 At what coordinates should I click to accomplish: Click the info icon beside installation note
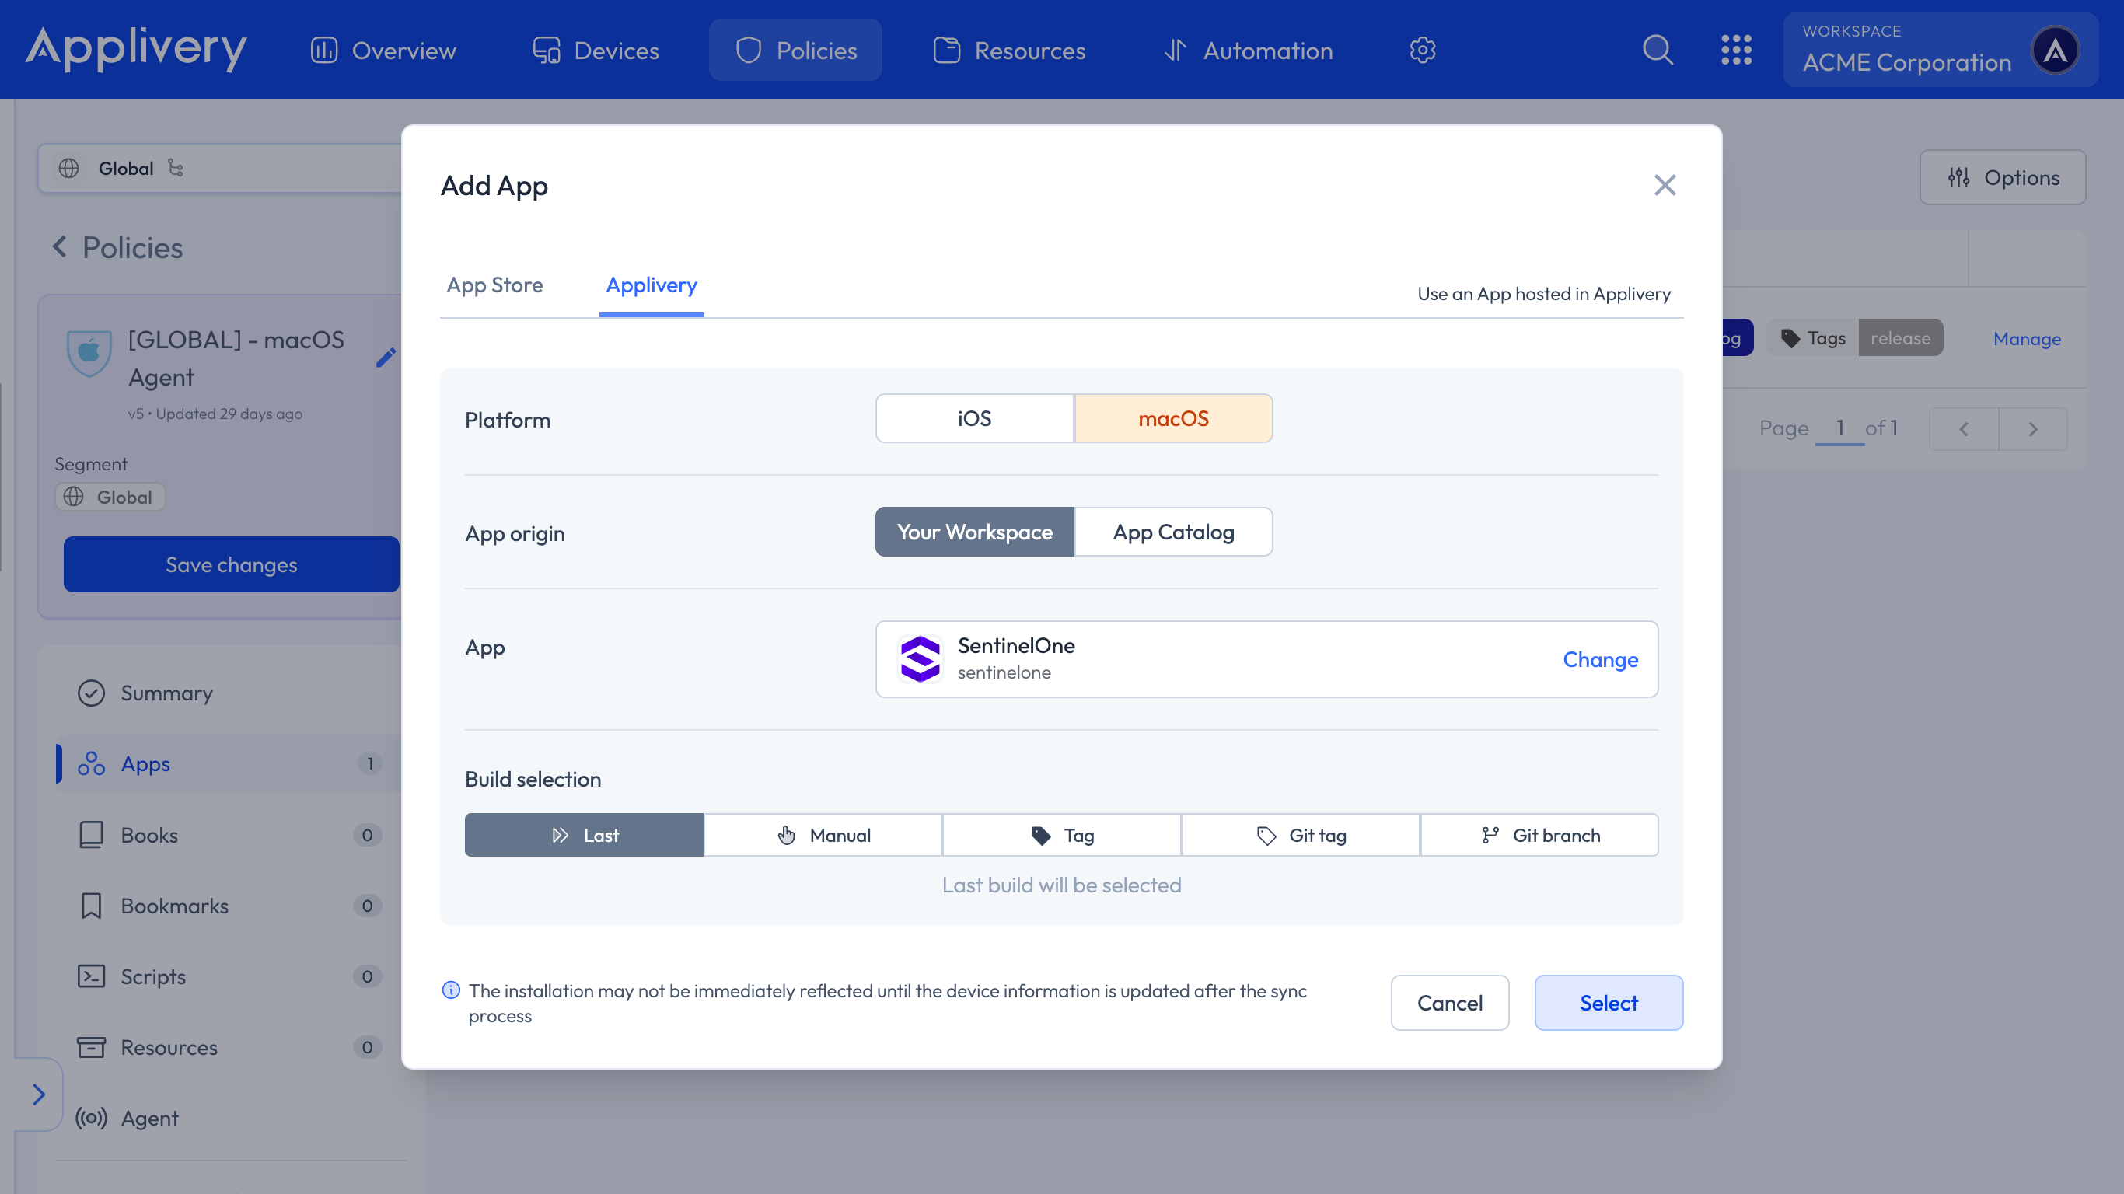coord(451,990)
